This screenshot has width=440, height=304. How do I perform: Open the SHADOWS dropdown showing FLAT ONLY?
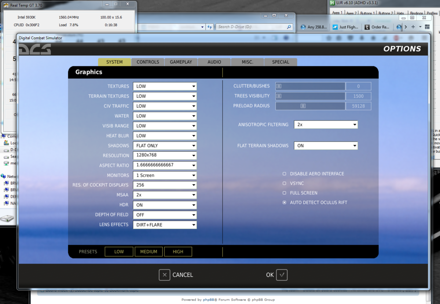[165, 146]
